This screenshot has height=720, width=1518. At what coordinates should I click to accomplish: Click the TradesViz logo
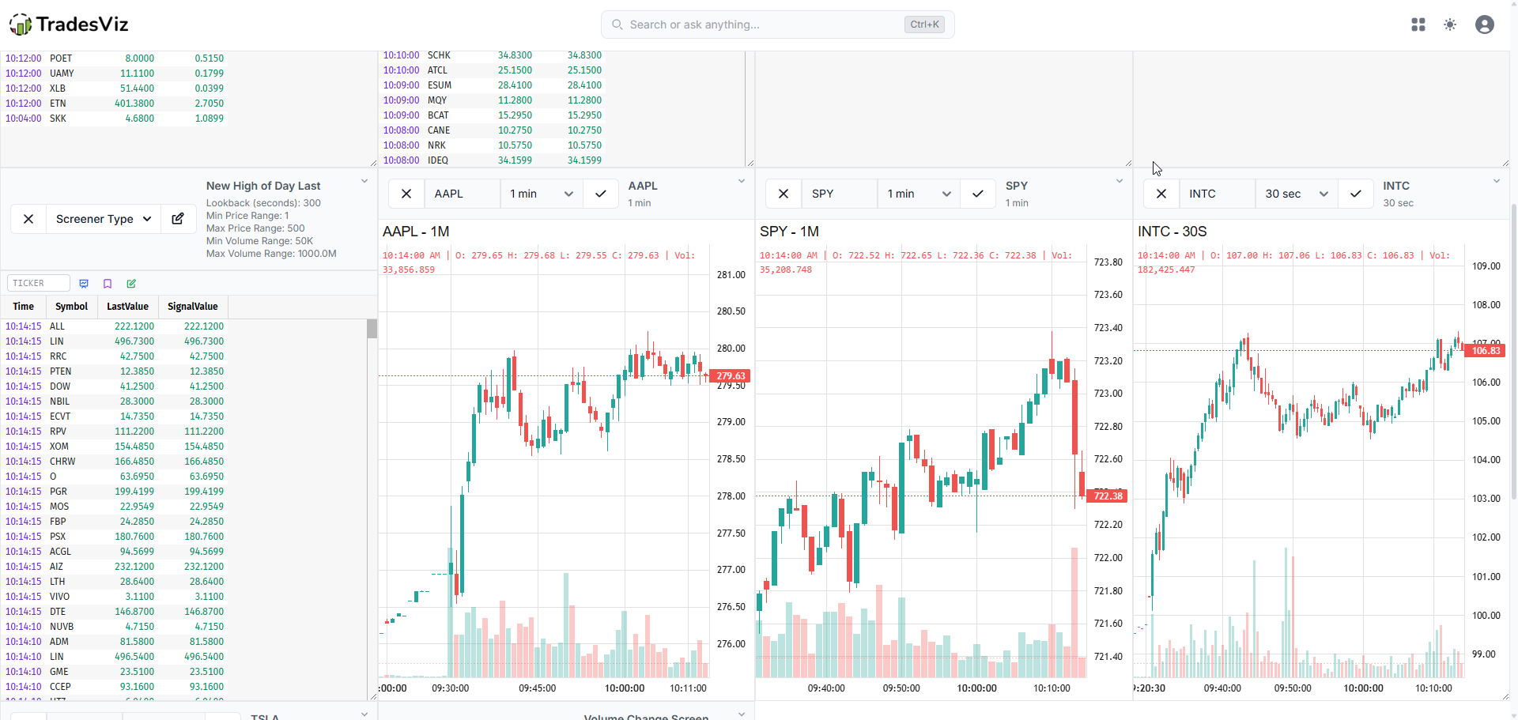69,25
